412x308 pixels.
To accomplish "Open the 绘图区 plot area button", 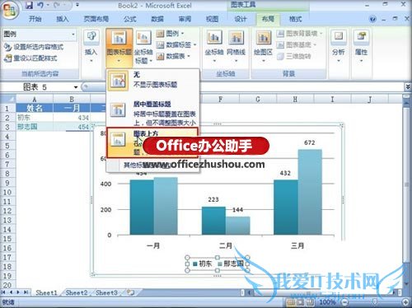I will (x=263, y=47).
